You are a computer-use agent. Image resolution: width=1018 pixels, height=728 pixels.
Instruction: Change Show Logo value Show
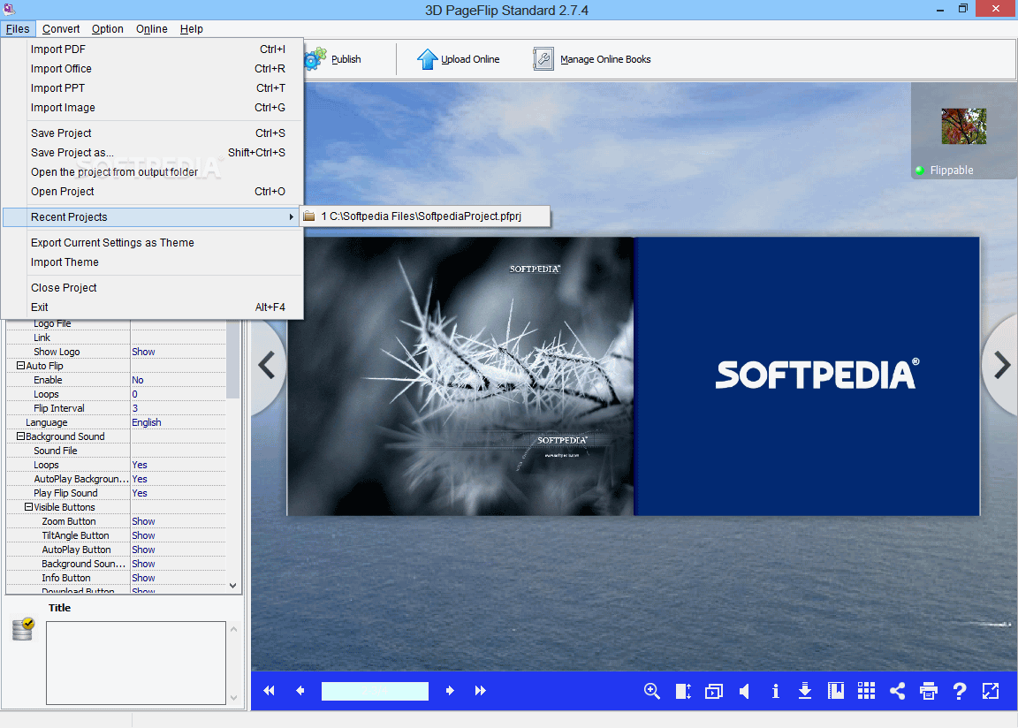(178, 352)
